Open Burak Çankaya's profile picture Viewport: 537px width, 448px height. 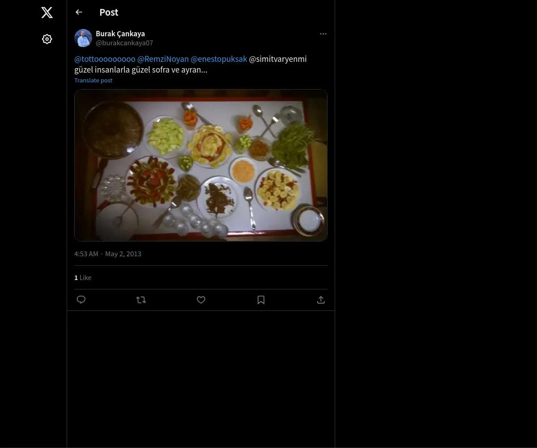click(x=83, y=38)
